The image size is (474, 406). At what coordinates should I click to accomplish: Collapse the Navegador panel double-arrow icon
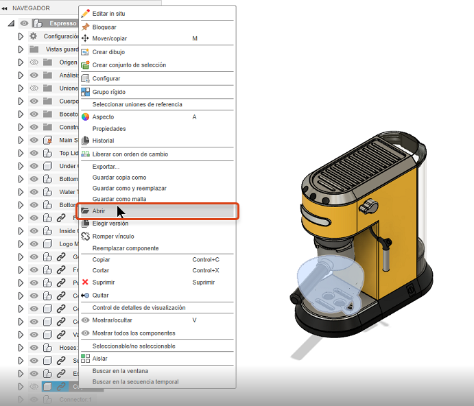[x=4, y=8]
